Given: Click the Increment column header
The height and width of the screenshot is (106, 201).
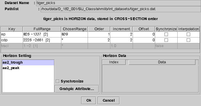Looking at the screenshot, I should pos(122,29).
